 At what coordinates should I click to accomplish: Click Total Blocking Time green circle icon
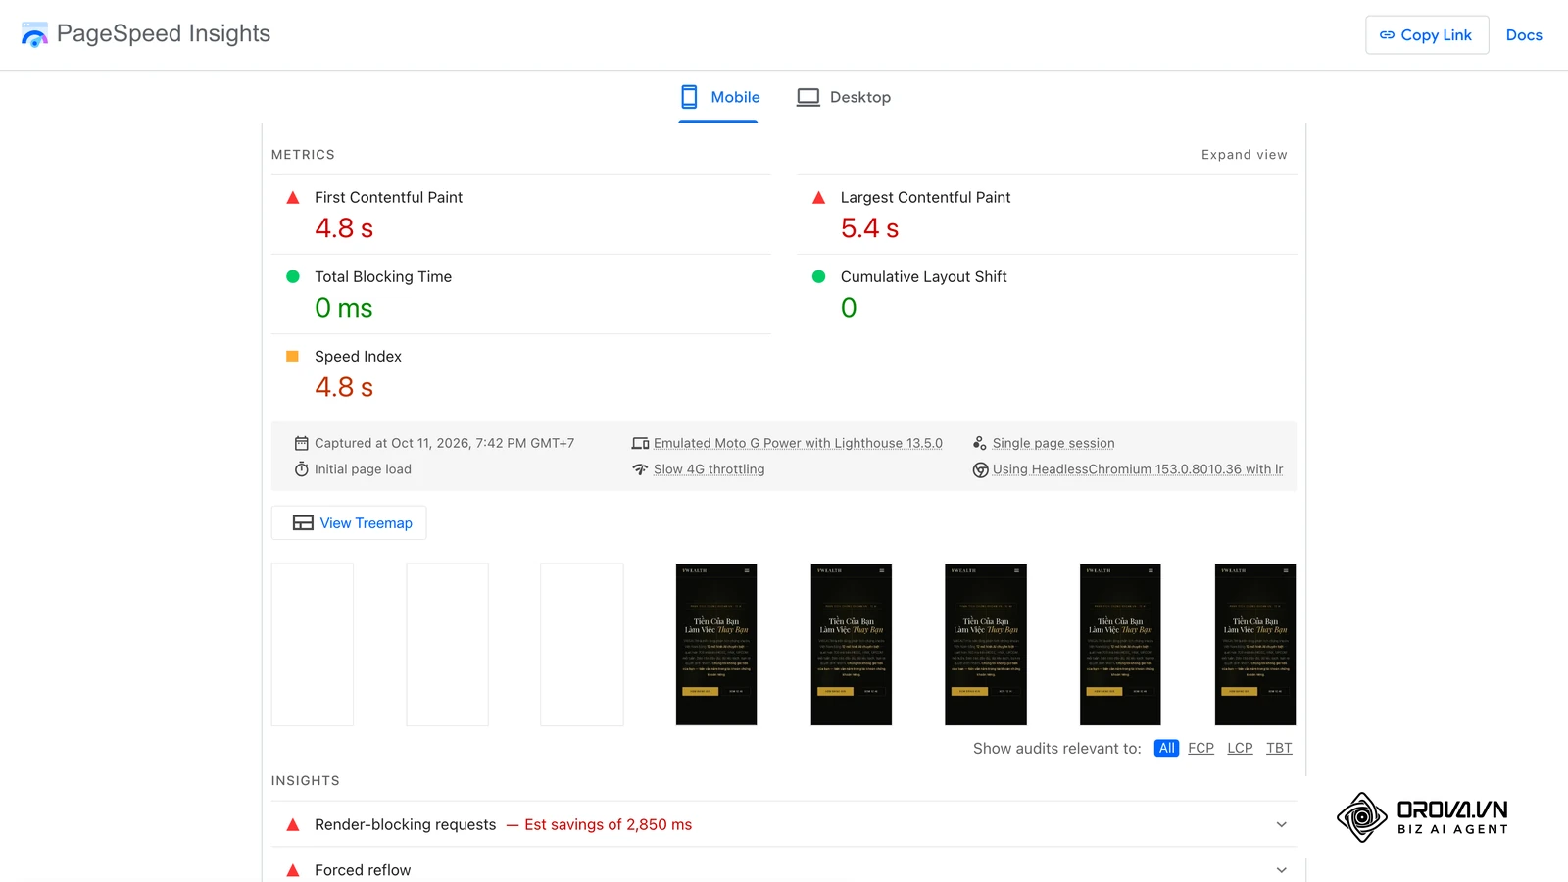click(292, 276)
